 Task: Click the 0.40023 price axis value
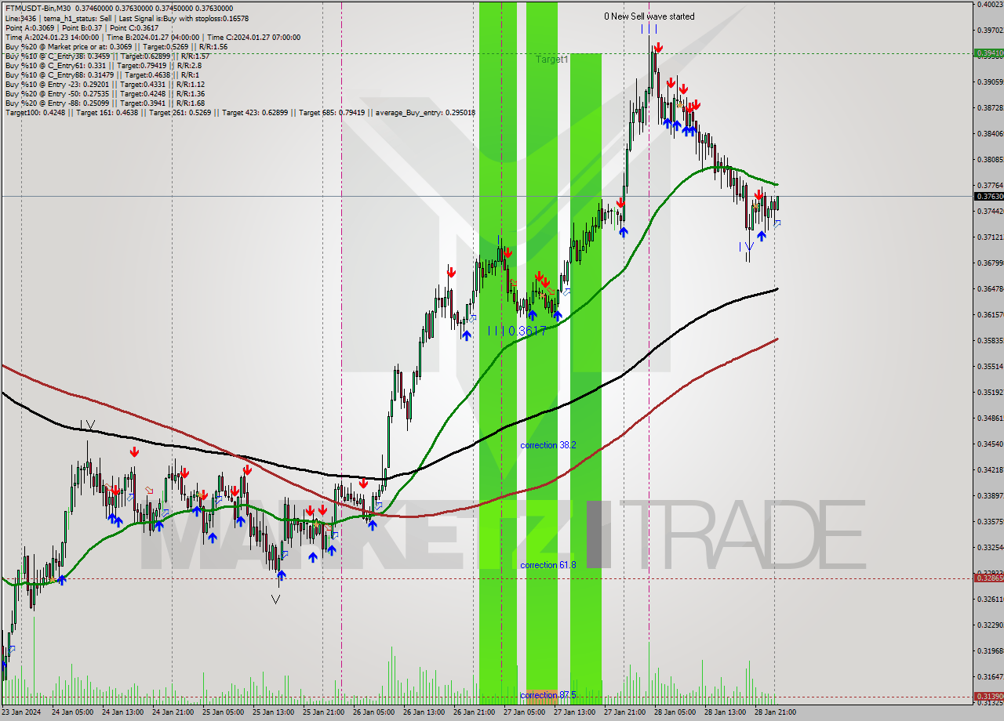pos(990,4)
